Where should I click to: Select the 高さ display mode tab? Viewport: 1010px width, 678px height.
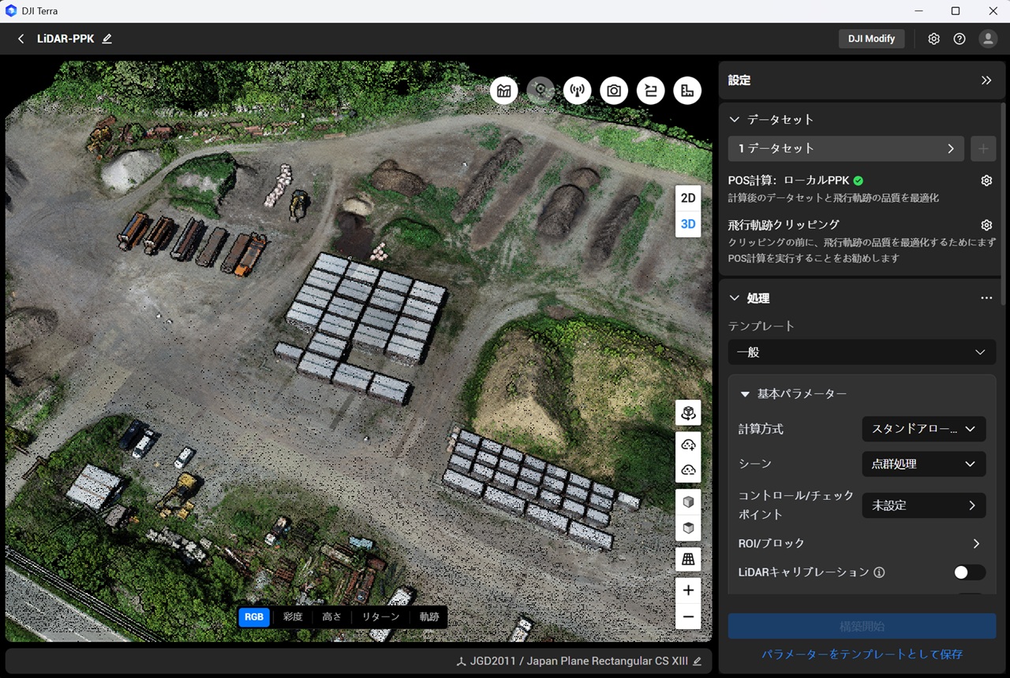coord(332,617)
